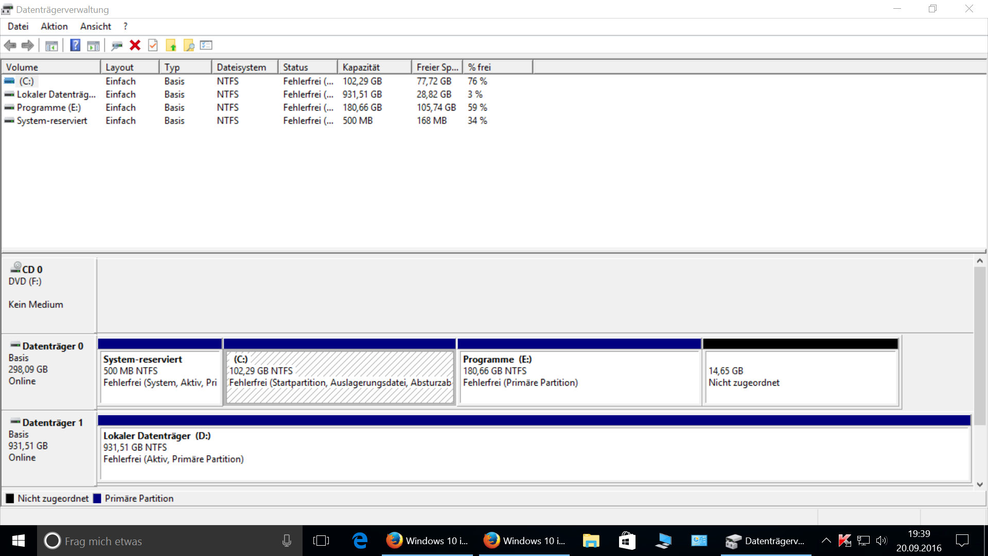This screenshot has height=556, width=988.
Task: Click the folder with green arrow icon
Action: [x=171, y=45]
